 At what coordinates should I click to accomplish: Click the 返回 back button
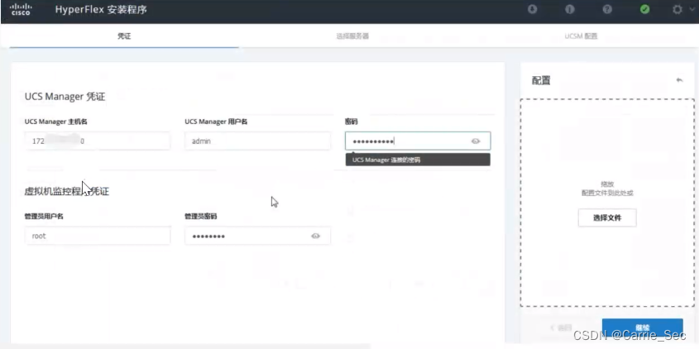click(x=561, y=328)
